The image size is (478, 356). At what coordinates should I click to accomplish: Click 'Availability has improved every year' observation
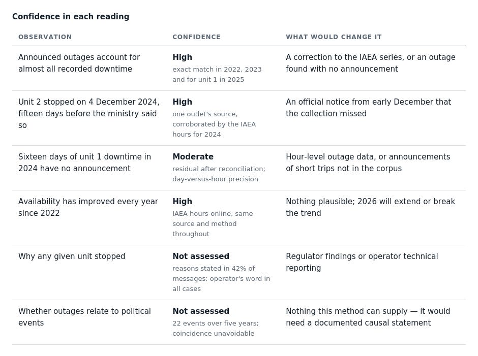click(x=88, y=207)
